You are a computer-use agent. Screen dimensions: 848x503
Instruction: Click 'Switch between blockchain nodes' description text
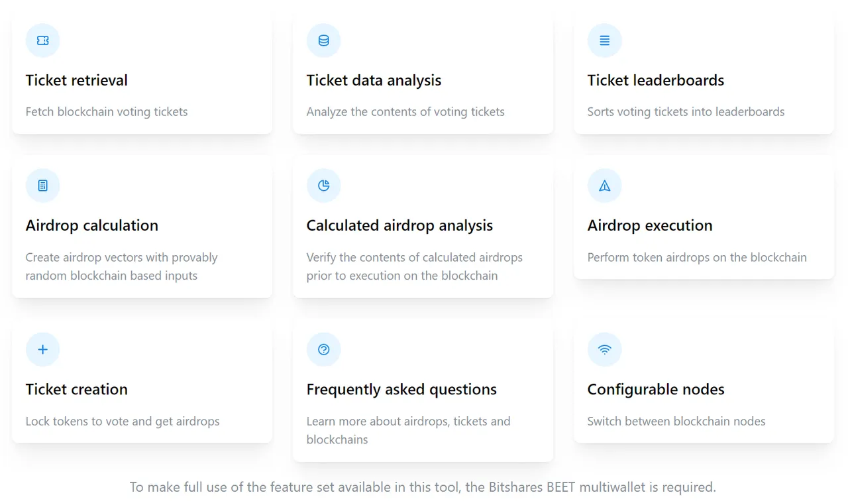coord(676,421)
